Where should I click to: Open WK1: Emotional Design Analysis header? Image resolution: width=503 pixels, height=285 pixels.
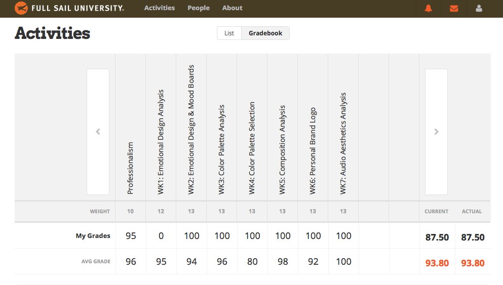161,142
